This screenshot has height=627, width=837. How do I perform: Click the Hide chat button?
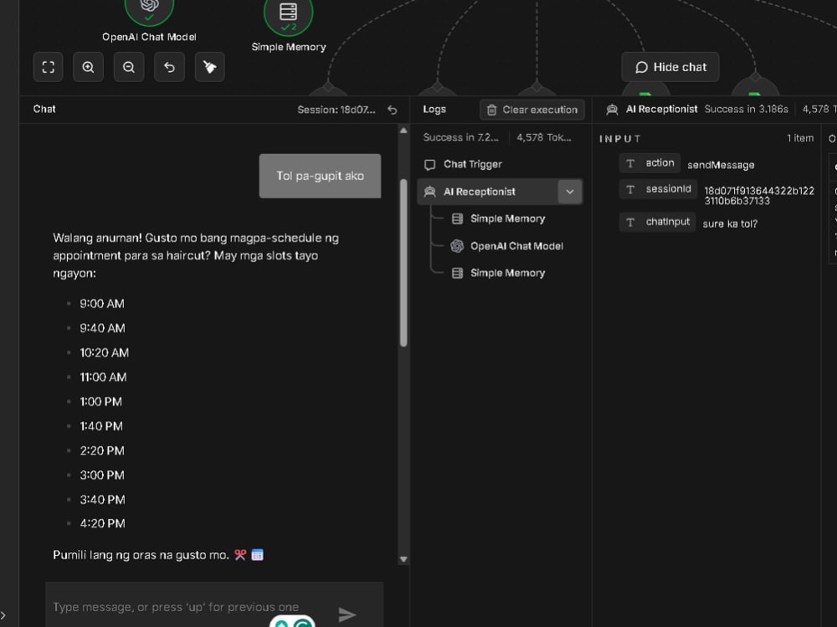670,67
